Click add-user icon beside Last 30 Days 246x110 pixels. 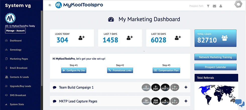pos(178,38)
